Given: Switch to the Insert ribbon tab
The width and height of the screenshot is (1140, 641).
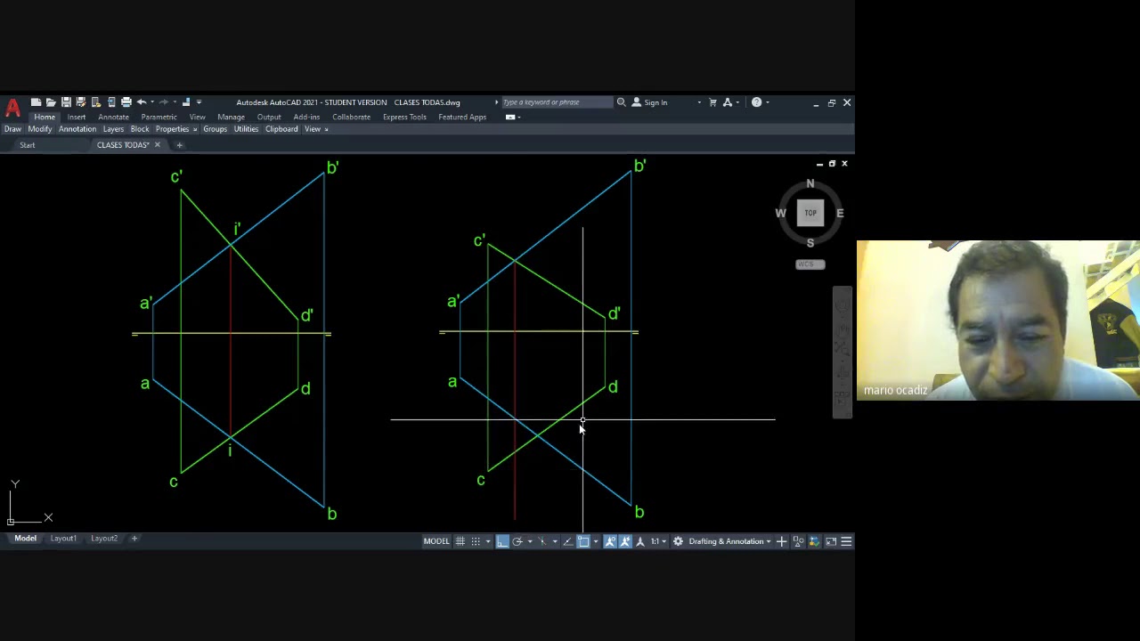Looking at the screenshot, I should (77, 117).
